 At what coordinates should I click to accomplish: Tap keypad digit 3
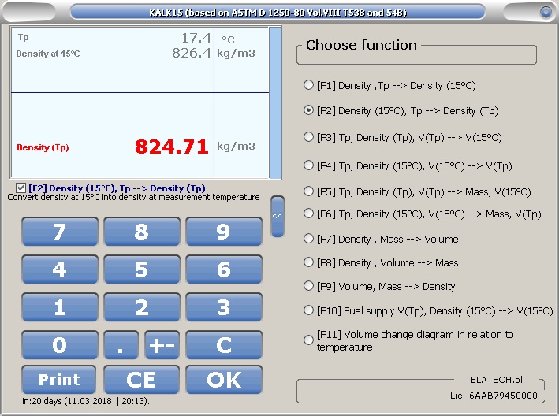[224, 307]
